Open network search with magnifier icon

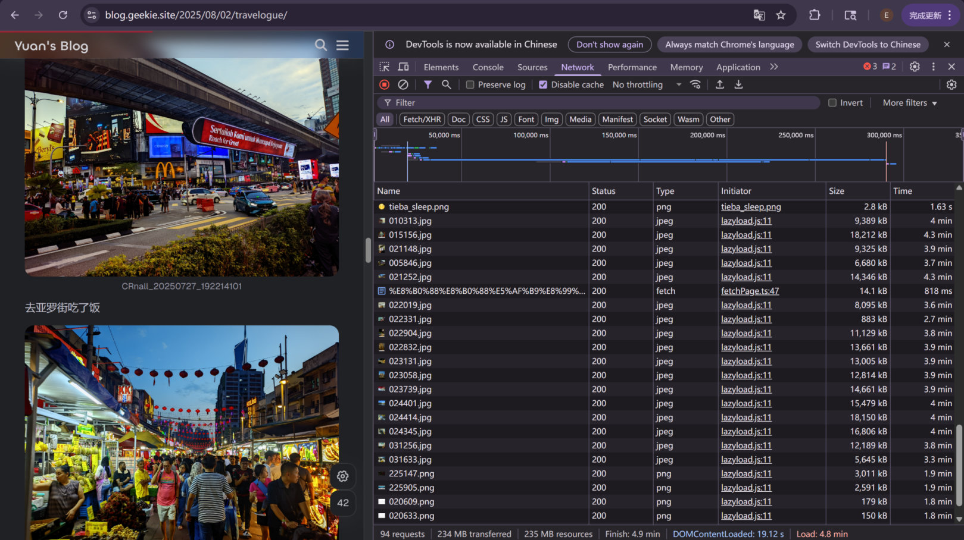pos(446,85)
